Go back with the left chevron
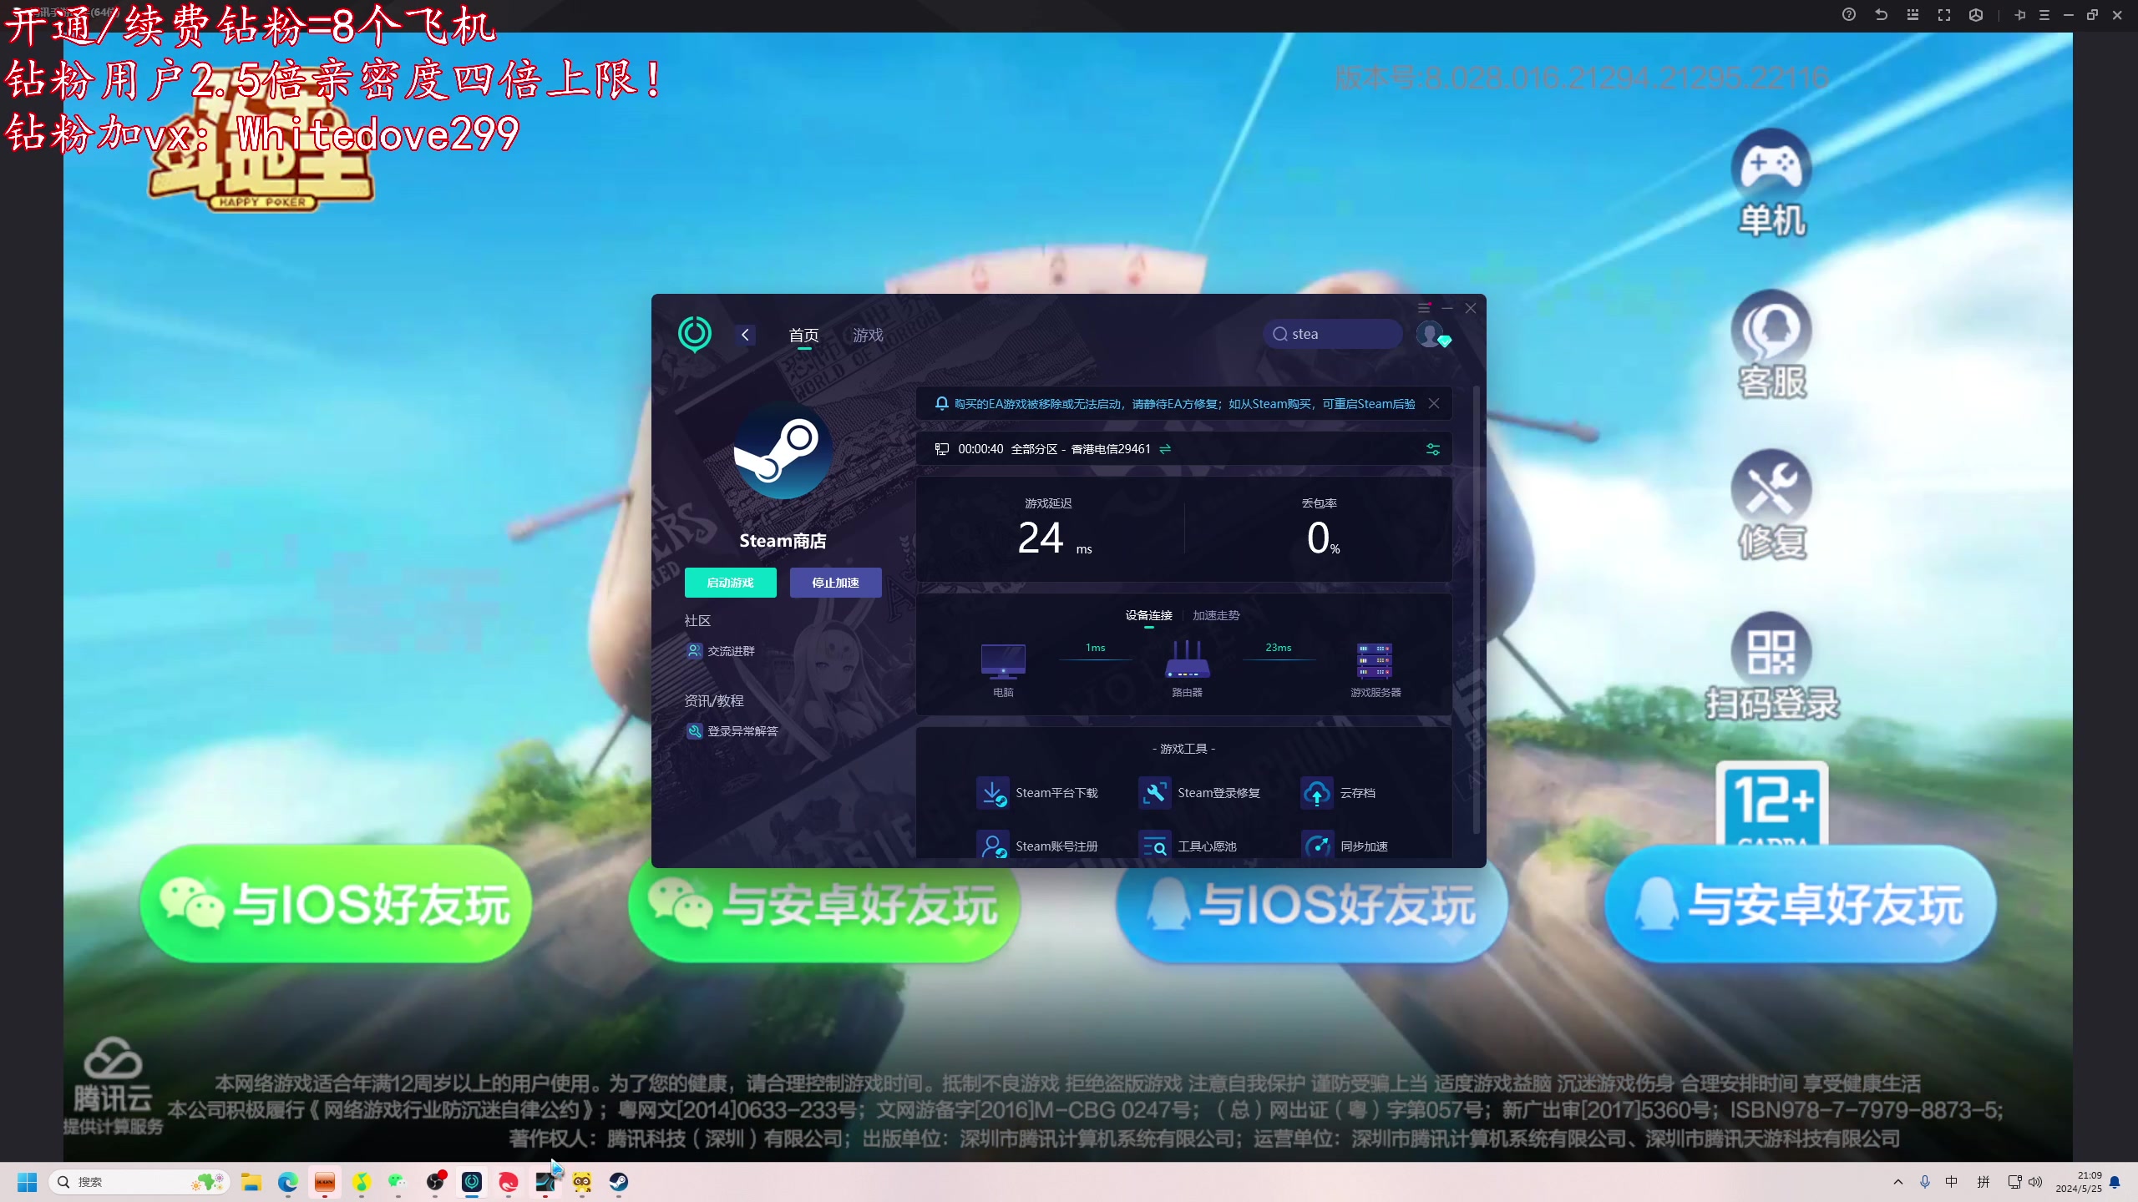The image size is (2138, 1202). 745,335
